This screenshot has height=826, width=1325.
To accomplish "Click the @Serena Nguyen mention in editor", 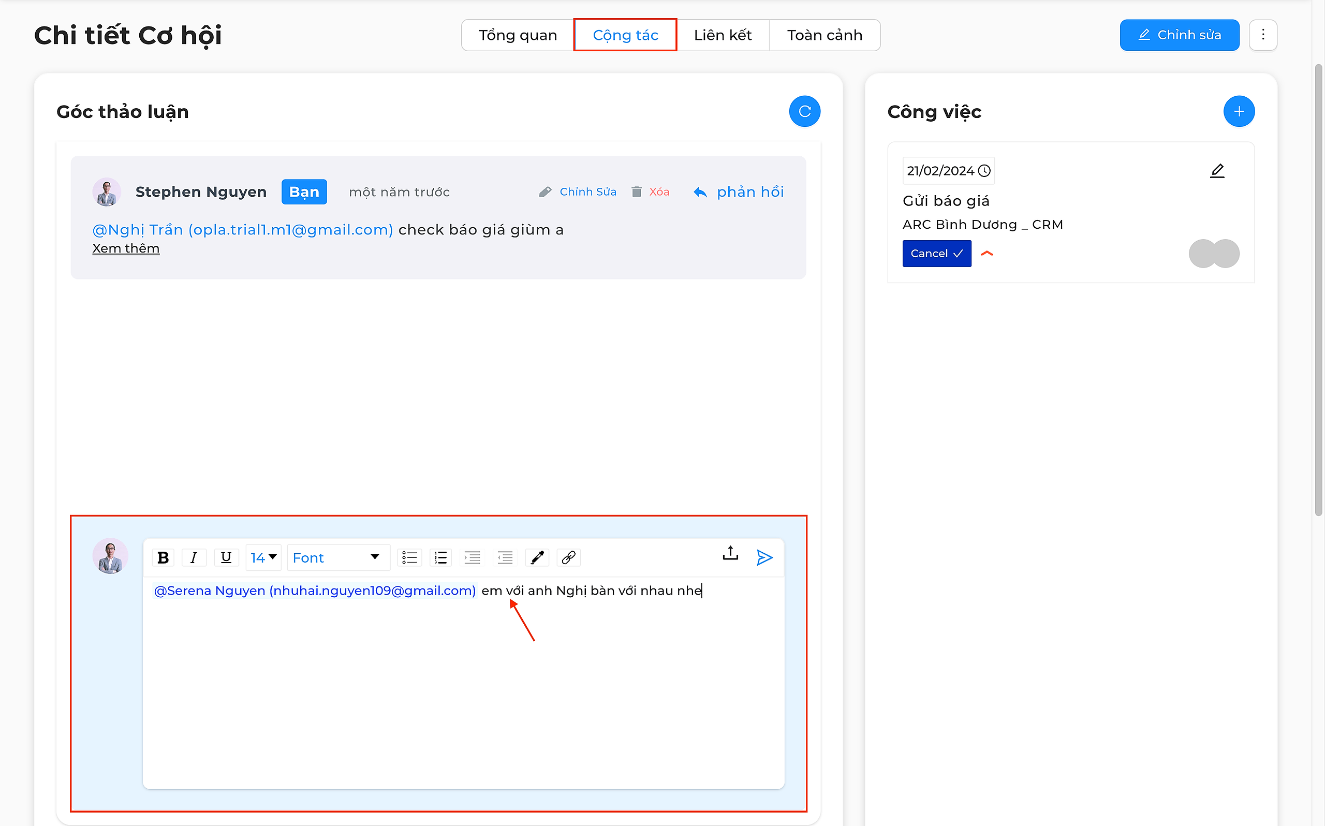I will tap(315, 591).
